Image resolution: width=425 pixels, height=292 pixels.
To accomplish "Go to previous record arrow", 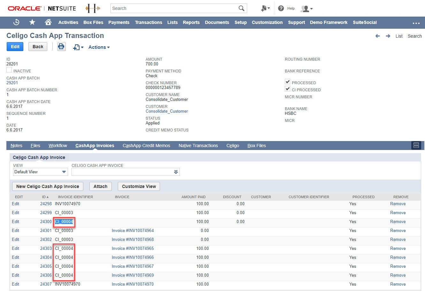I will click(377, 36).
